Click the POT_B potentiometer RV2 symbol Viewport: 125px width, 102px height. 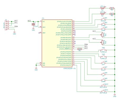[x=102, y=42]
